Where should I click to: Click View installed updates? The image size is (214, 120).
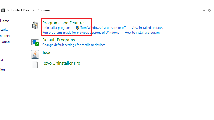[147, 28]
